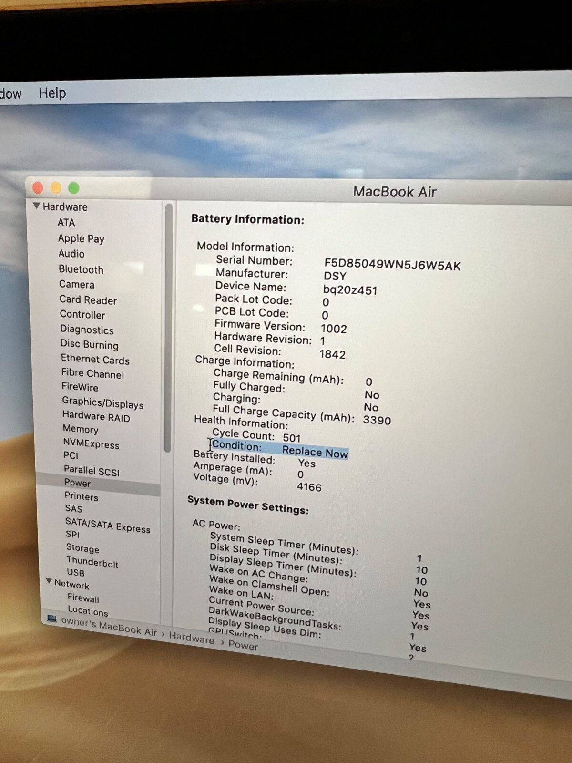Image resolution: width=572 pixels, height=763 pixels.
Task: Click the Hardware section label
Action: (65, 207)
